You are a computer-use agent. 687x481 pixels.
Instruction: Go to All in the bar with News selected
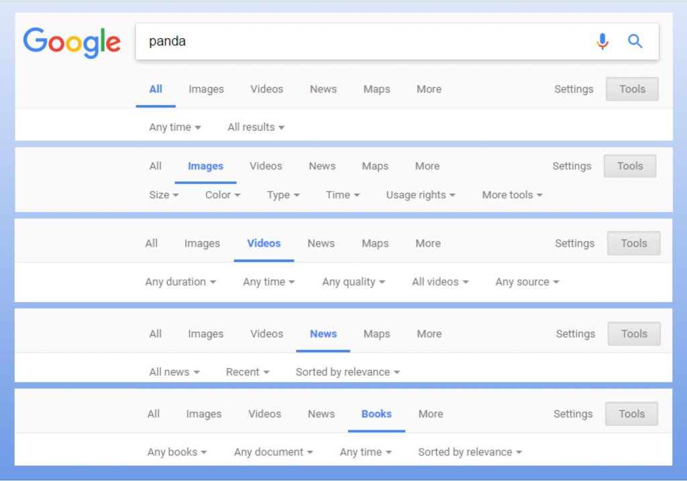click(x=155, y=334)
